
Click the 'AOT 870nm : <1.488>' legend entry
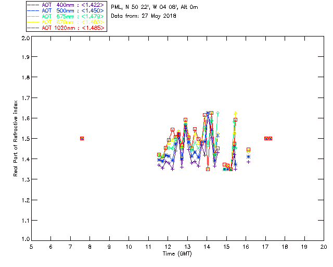66,22
